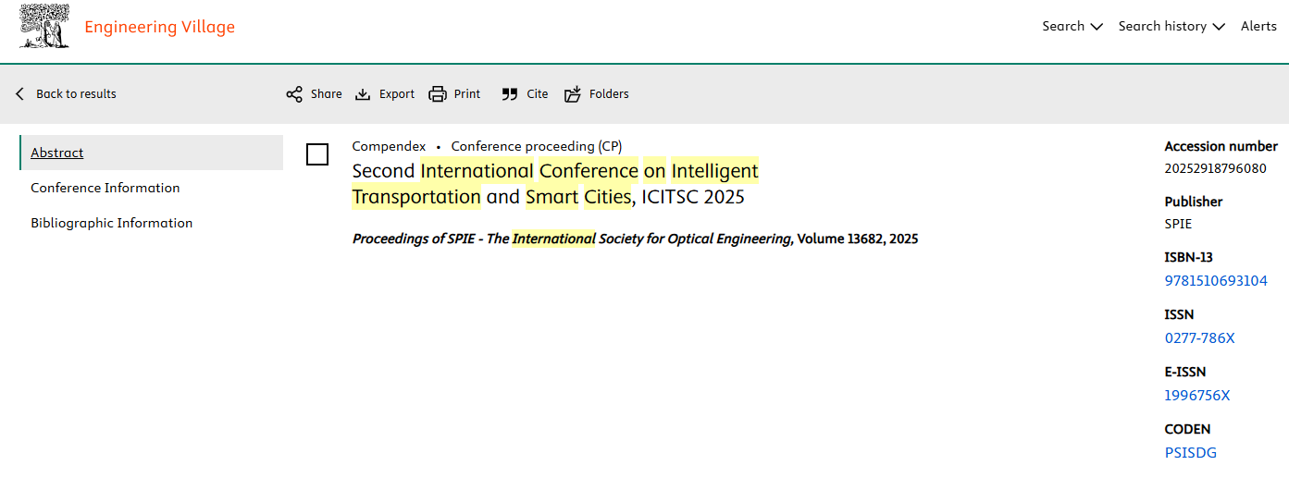Click the Export download icon
1289x490 pixels.
(x=364, y=94)
